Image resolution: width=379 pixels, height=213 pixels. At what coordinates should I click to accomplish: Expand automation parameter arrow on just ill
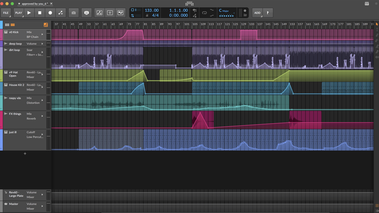(x=42, y=134)
